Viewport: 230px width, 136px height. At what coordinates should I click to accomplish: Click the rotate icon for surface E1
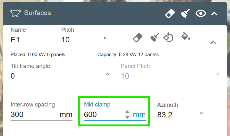tap(168, 37)
